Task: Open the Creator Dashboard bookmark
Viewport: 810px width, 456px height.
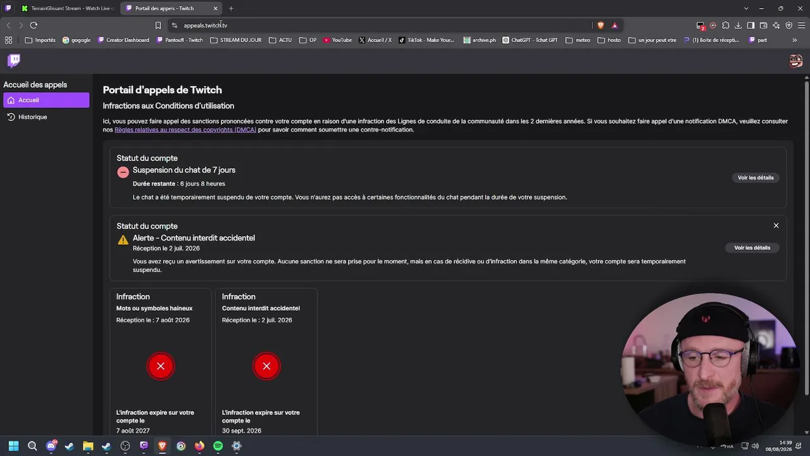Action: pyautogui.click(x=123, y=40)
